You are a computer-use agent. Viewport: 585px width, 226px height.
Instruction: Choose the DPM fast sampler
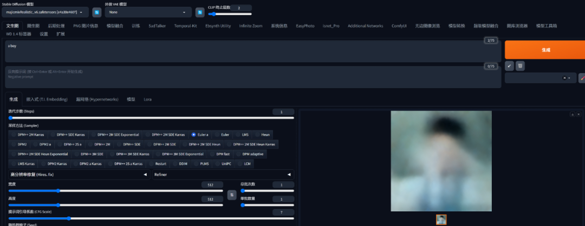[x=220, y=154]
